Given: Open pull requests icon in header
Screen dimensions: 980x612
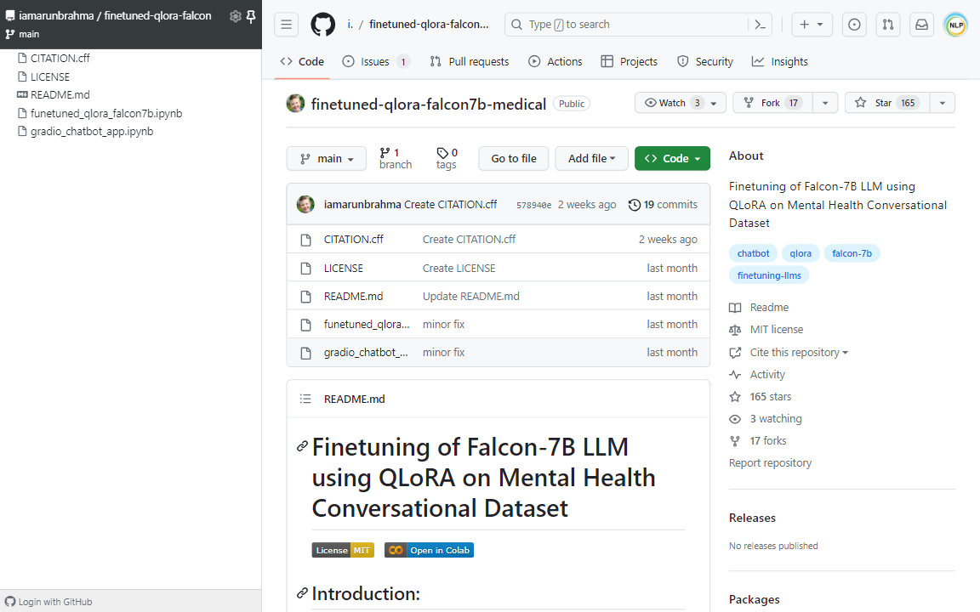Looking at the screenshot, I should 888,25.
